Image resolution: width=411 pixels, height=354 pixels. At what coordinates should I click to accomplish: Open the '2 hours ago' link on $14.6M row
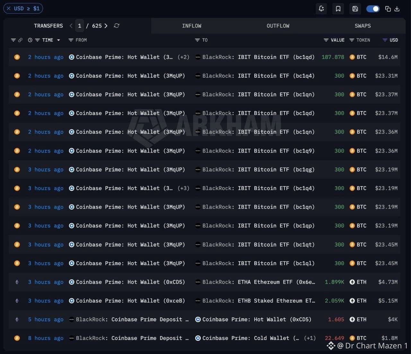[x=46, y=57]
